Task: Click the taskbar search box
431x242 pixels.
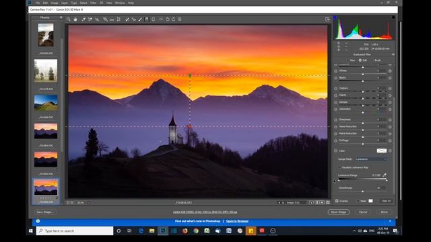Action: (75, 231)
